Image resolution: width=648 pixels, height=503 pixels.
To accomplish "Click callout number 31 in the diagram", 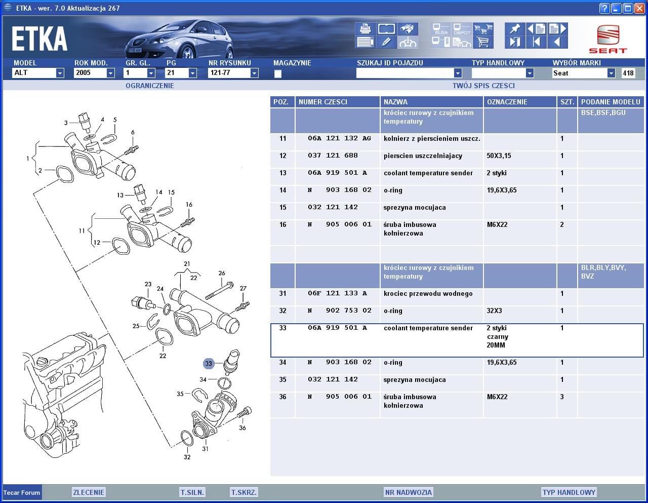I will 205,449.
